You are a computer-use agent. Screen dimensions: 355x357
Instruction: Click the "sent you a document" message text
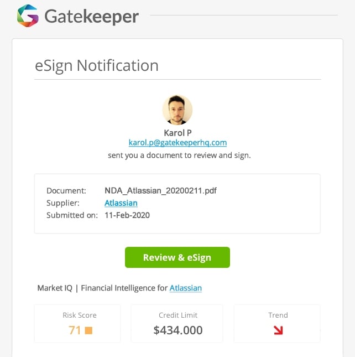tap(179, 156)
